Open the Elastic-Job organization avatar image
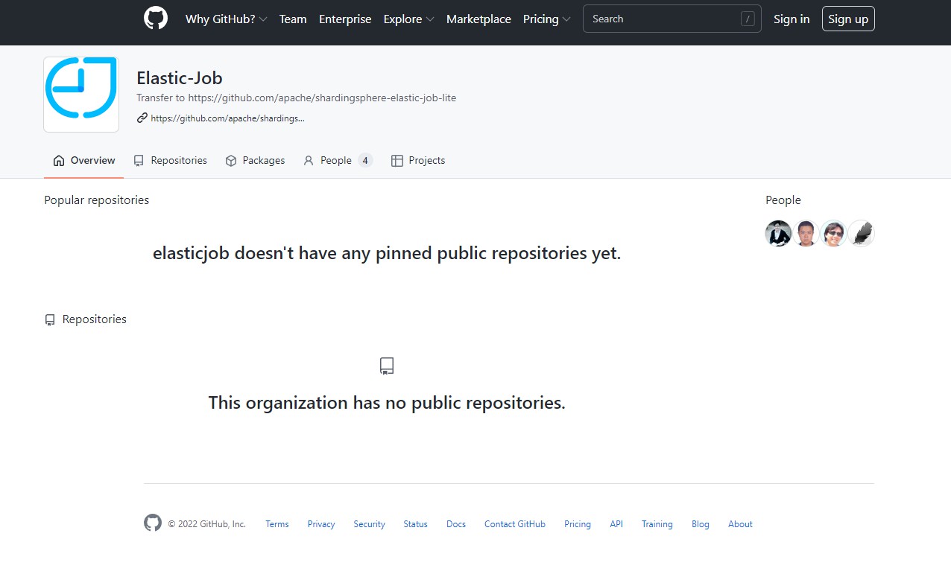The height and width of the screenshot is (583, 951). coord(81,95)
